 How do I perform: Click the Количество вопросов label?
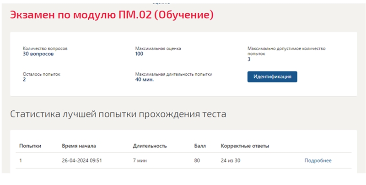click(x=45, y=49)
